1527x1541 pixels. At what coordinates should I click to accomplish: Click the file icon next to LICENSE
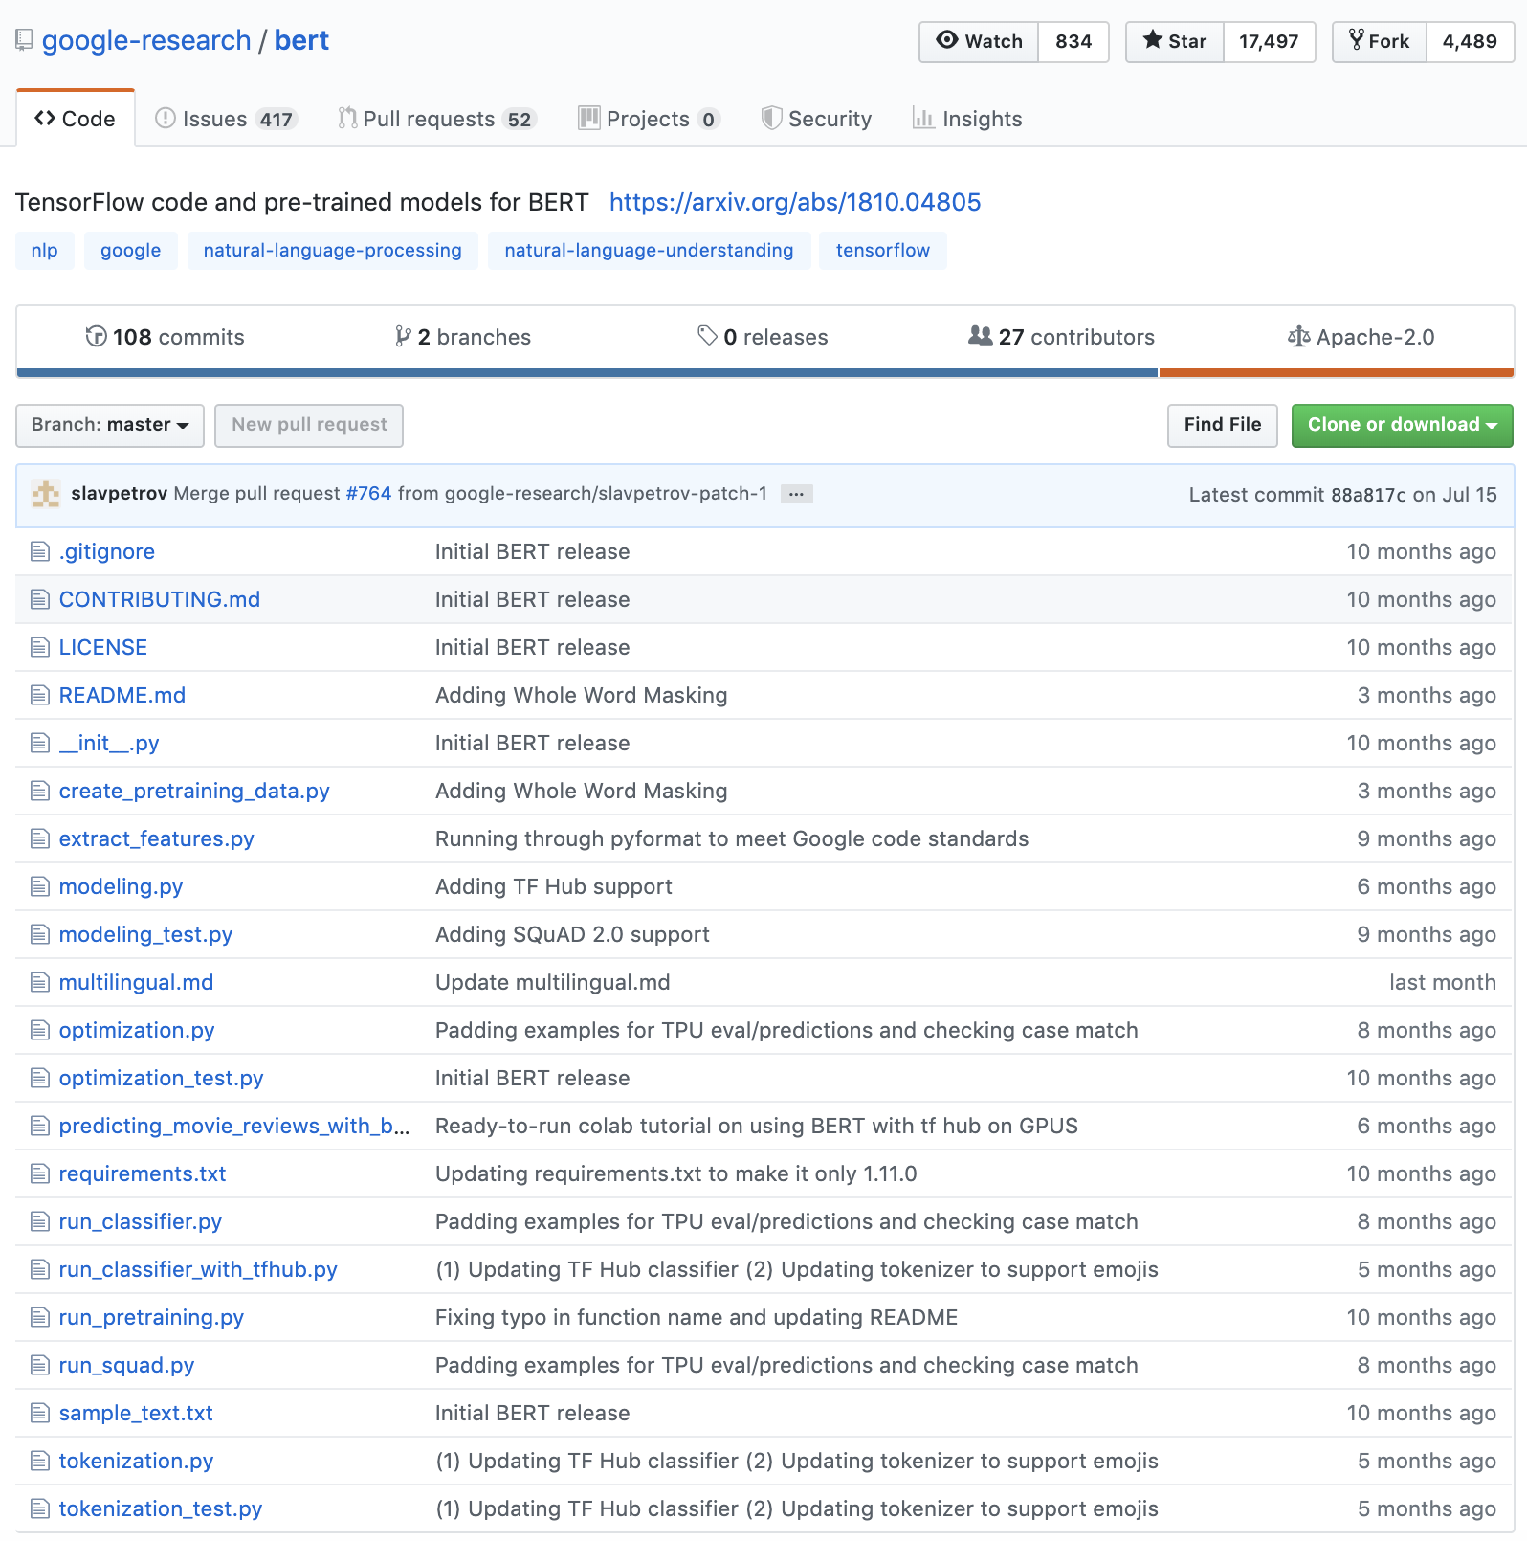(x=39, y=647)
